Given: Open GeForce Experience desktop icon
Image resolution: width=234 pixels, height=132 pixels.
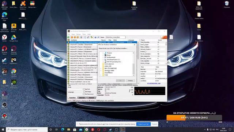Looking at the screenshot, I should point(14,84).
